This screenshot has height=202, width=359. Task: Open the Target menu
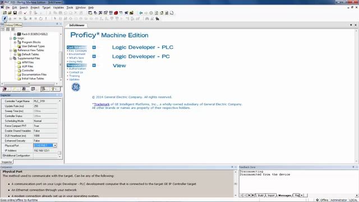[46, 7]
